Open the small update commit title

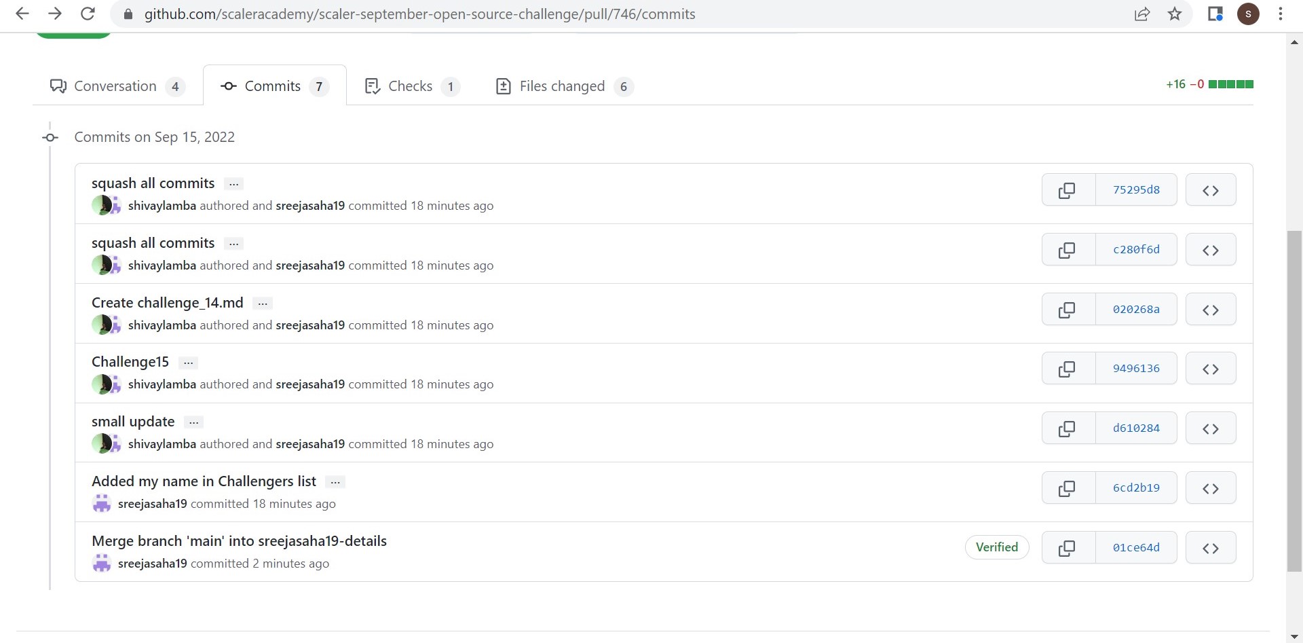pyautogui.click(x=133, y=422)
